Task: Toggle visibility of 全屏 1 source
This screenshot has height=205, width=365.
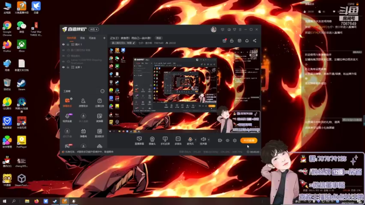Action: click(63, 67)
